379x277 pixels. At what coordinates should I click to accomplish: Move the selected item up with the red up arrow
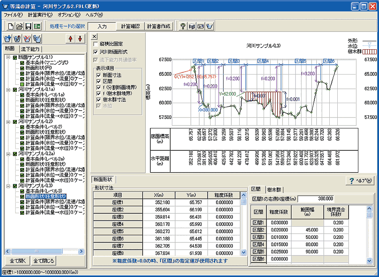(70, 38)
